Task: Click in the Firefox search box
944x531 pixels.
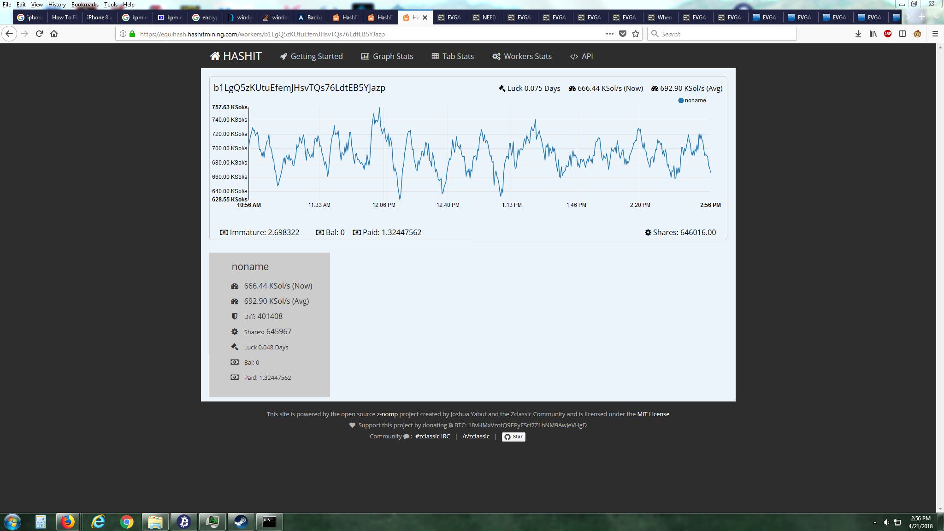Action: pyautogui.click(x=722, y=34)
